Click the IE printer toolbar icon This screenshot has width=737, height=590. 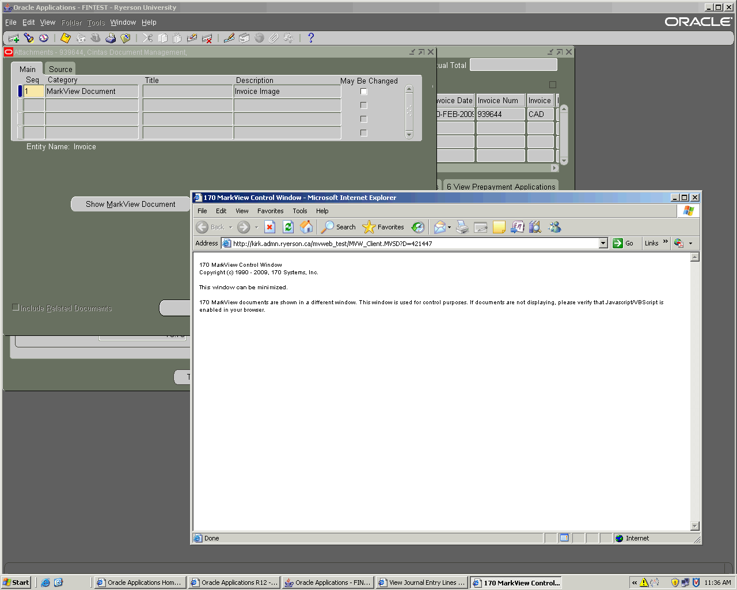coord(462,227)
